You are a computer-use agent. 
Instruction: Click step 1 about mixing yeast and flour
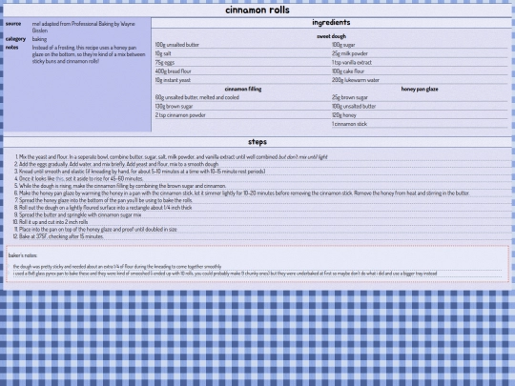coord(173,157)
